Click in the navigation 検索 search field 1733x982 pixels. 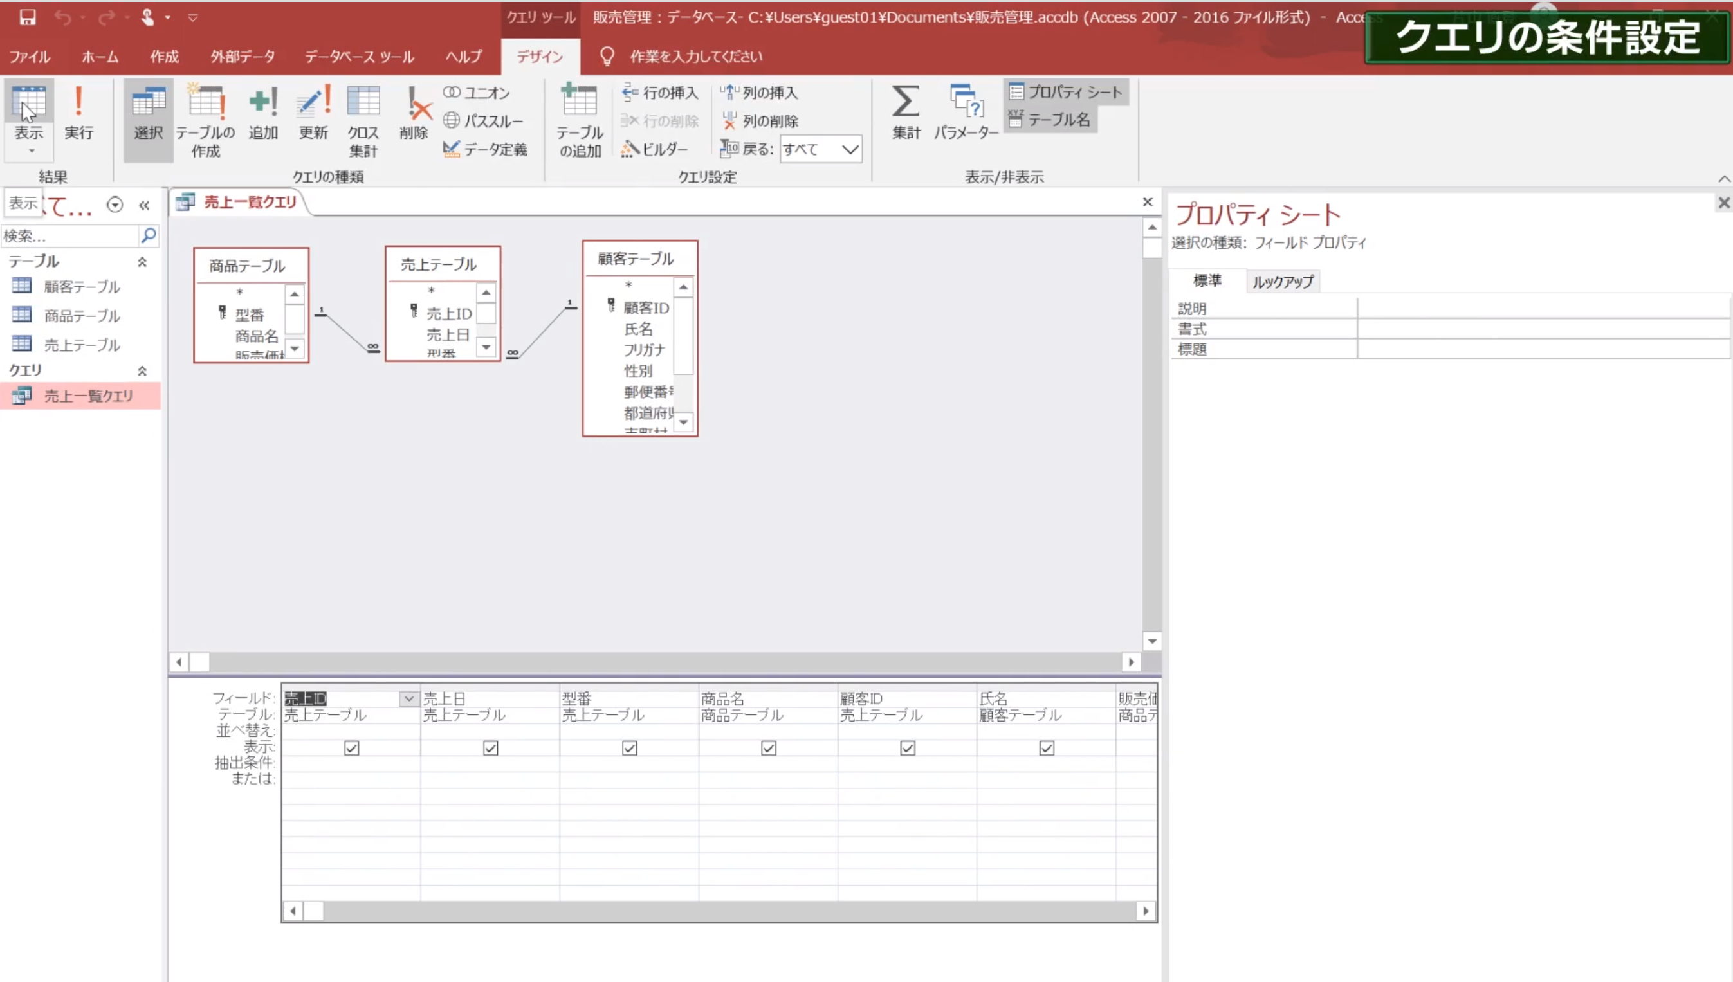point(68,236)
